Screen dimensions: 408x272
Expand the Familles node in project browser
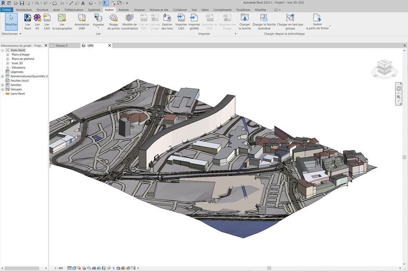3,85
